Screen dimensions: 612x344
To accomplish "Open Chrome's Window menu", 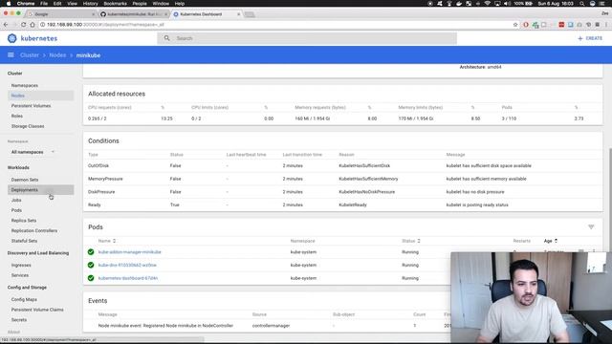I will click(x=161, y=4).
